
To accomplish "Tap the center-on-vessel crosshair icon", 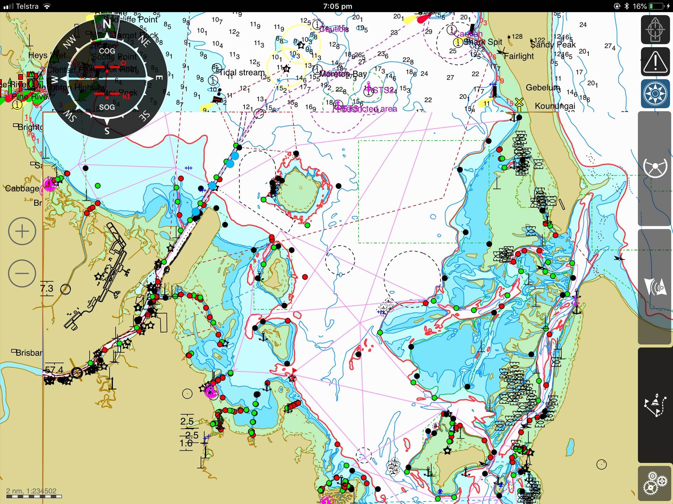I will pyautogui.click(x=655, y=29).
